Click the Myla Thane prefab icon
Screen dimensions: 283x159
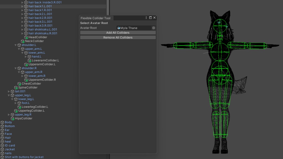[x=119, y=28]
